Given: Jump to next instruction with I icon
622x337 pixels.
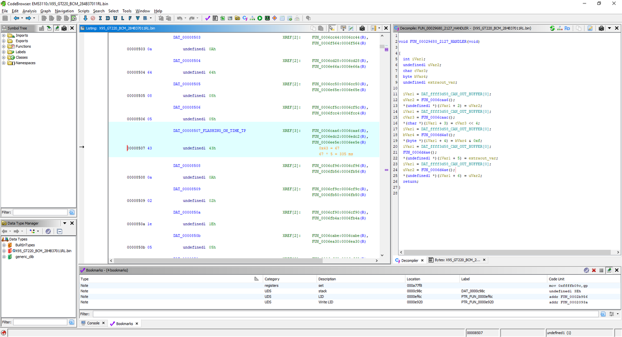Looking at the screenshot, I should click(100, 18).
